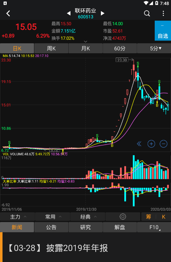Open the three-dot overflow menu
The width and height of the screenshot is (171, 262).
click(x=163, y=13)
